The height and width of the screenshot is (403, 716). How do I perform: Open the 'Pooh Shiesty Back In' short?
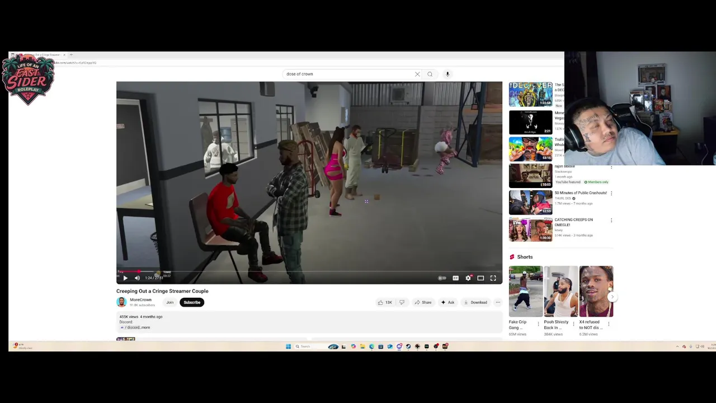561,292
